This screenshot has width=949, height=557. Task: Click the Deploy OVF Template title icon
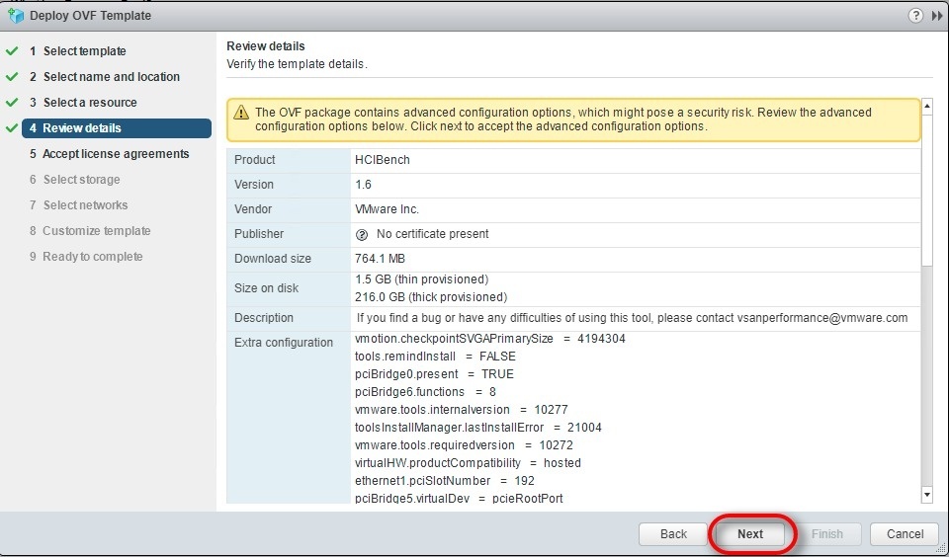15,16
